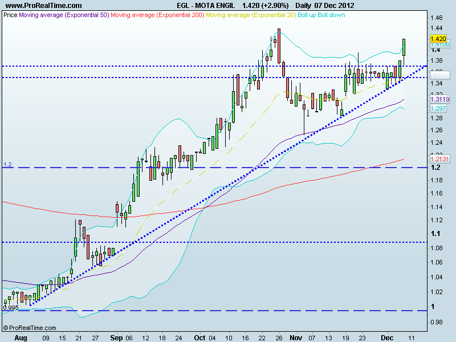456x342 pixels.
Task: Click the red 1.2131 EMA 200 value tag
Action: coord(439,159)
